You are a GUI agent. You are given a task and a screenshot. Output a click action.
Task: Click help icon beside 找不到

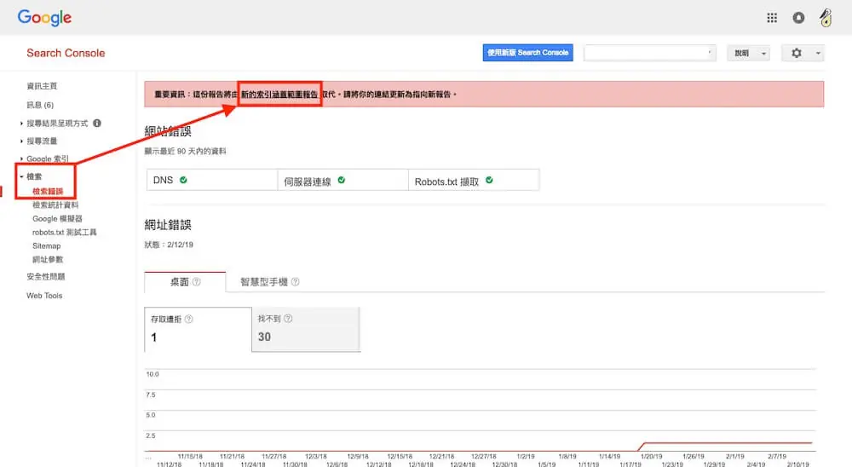(x=288, y=319)
